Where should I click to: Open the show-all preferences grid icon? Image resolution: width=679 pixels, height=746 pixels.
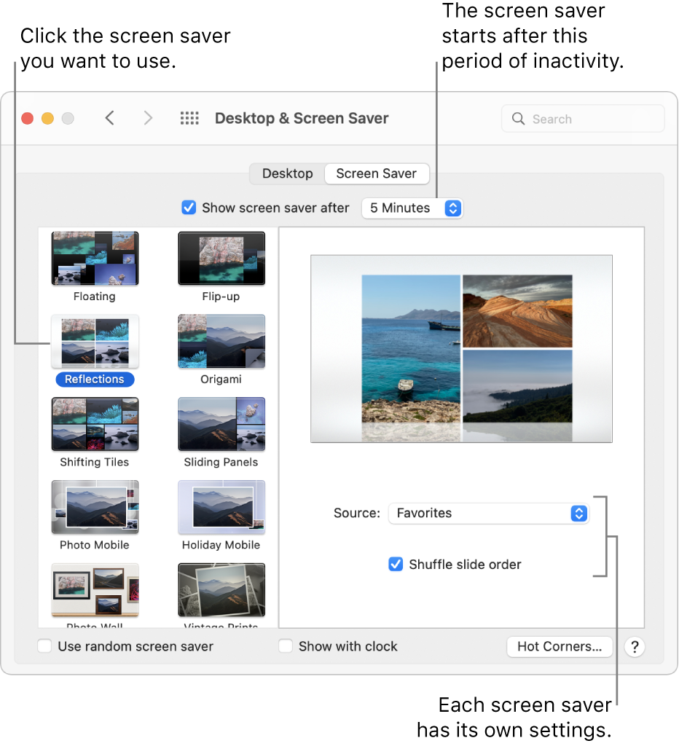click(189, 118)
